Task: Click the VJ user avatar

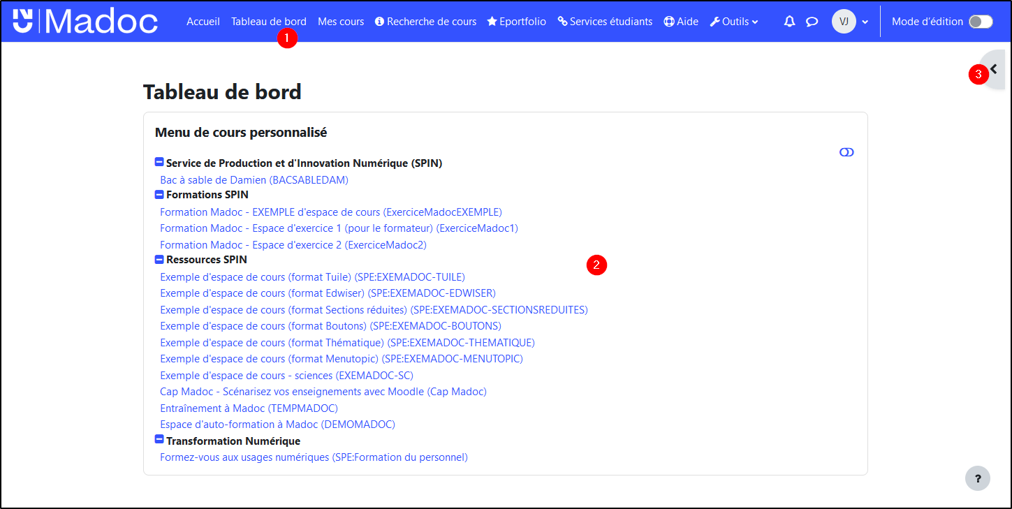Action: tap(844, 22)
